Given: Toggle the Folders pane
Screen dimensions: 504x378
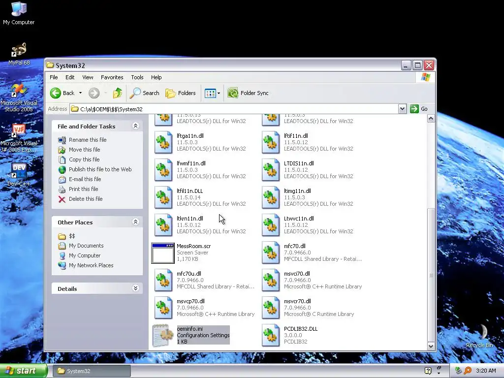Looking at the screenshot, I should (x=180, y=93).
